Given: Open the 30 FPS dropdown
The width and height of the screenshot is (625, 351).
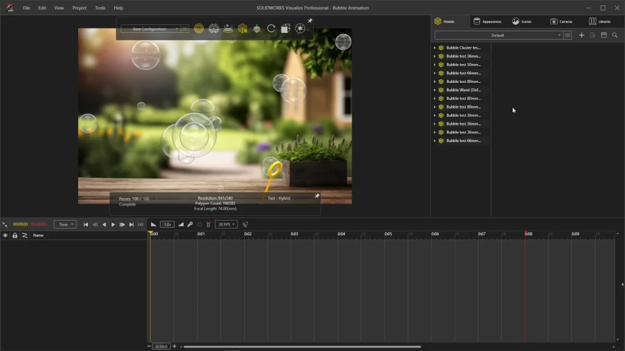Looking at the screenshot, I should 226,225.
